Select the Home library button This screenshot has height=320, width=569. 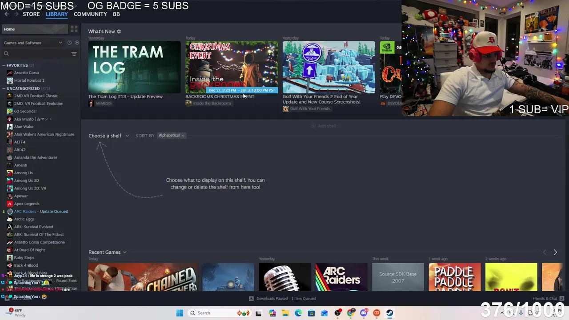coord(34,29)
